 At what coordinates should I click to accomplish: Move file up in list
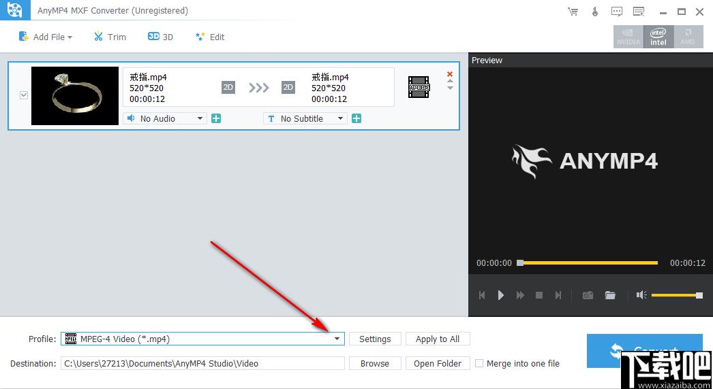[450, 81]
